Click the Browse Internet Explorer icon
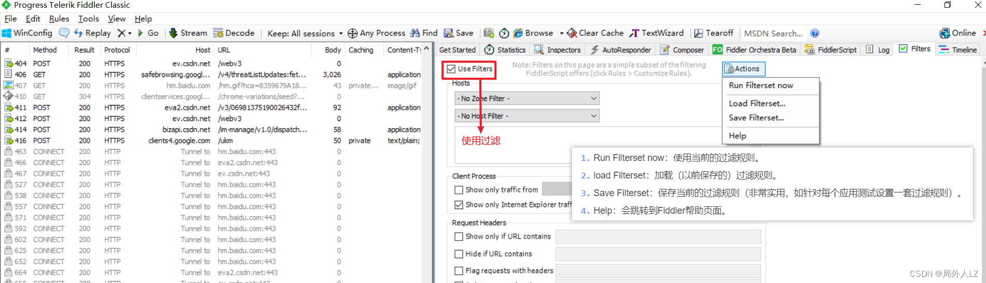This screenshot has height=283, width=986. pyautogui.click(x=518, y=33)
